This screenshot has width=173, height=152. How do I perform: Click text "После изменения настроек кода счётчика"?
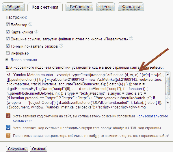tap(48, 136)
